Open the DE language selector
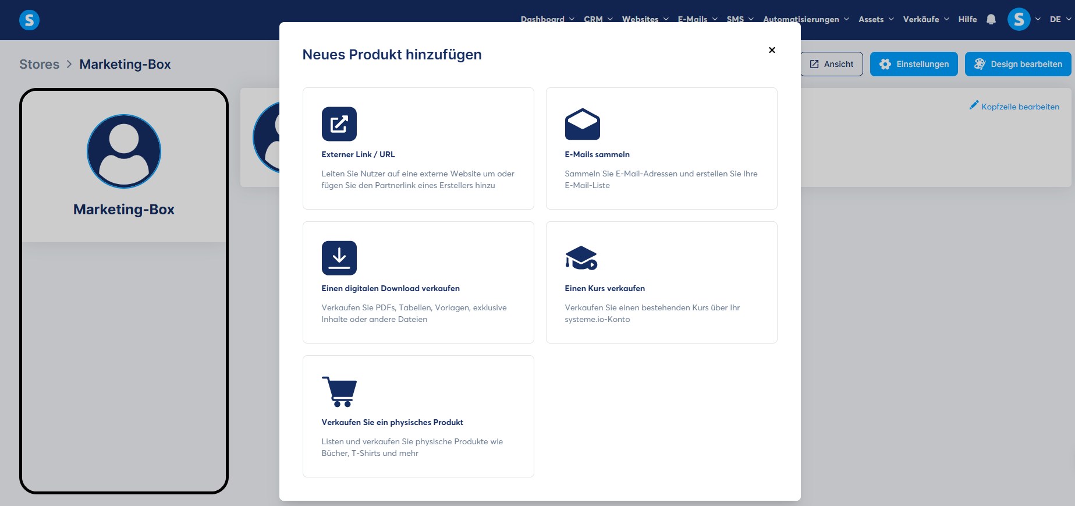This screenshot has width=1075, height=506. click(1060, 19)
